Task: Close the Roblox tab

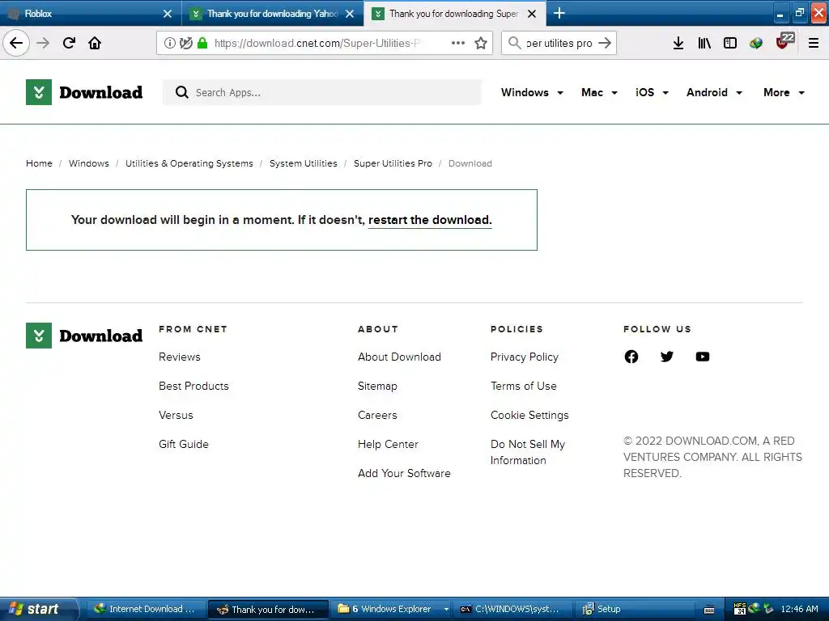Action: 168,14
